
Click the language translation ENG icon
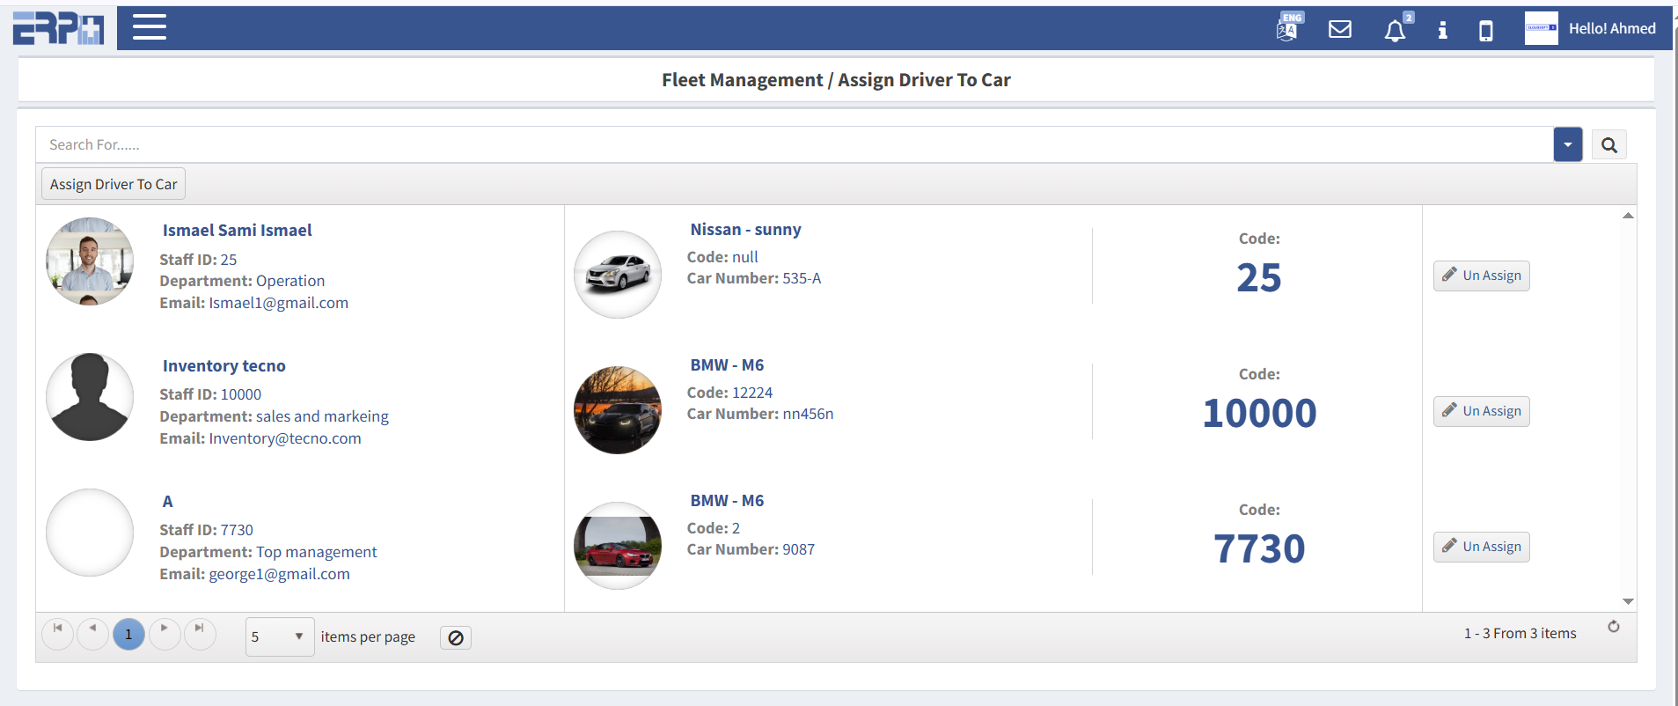click(1288, 28)
